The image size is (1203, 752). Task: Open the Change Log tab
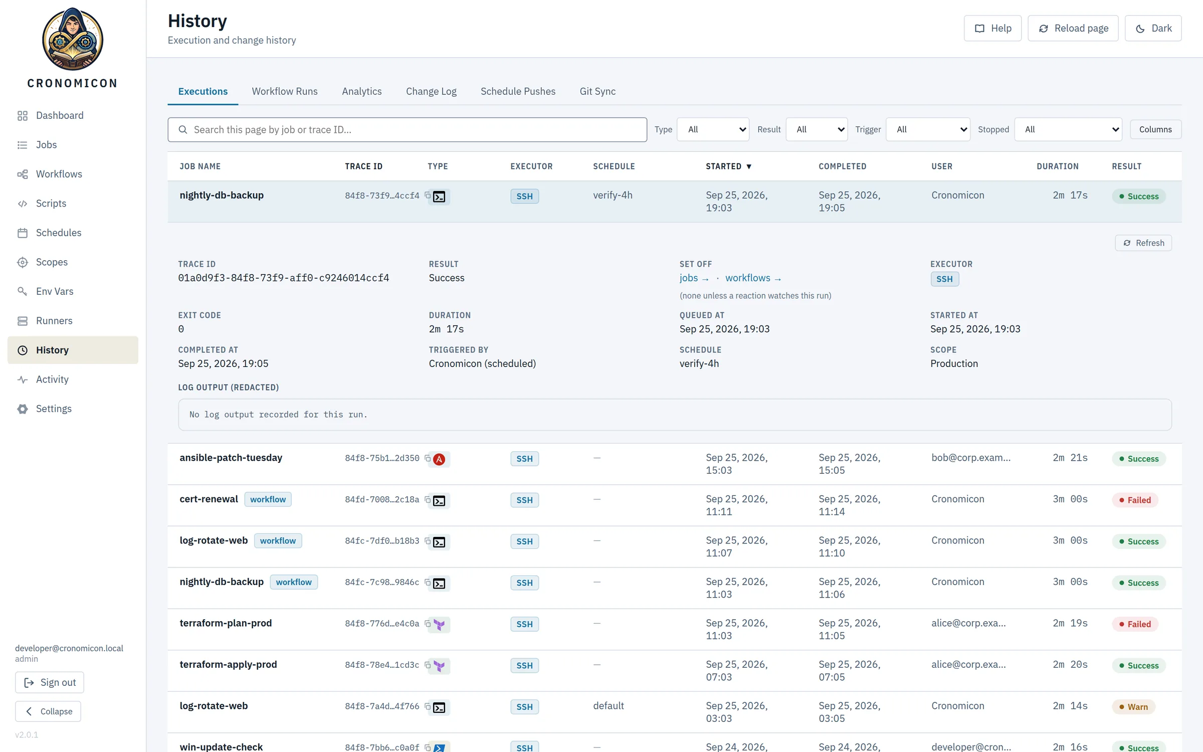[x=431, y=91]
